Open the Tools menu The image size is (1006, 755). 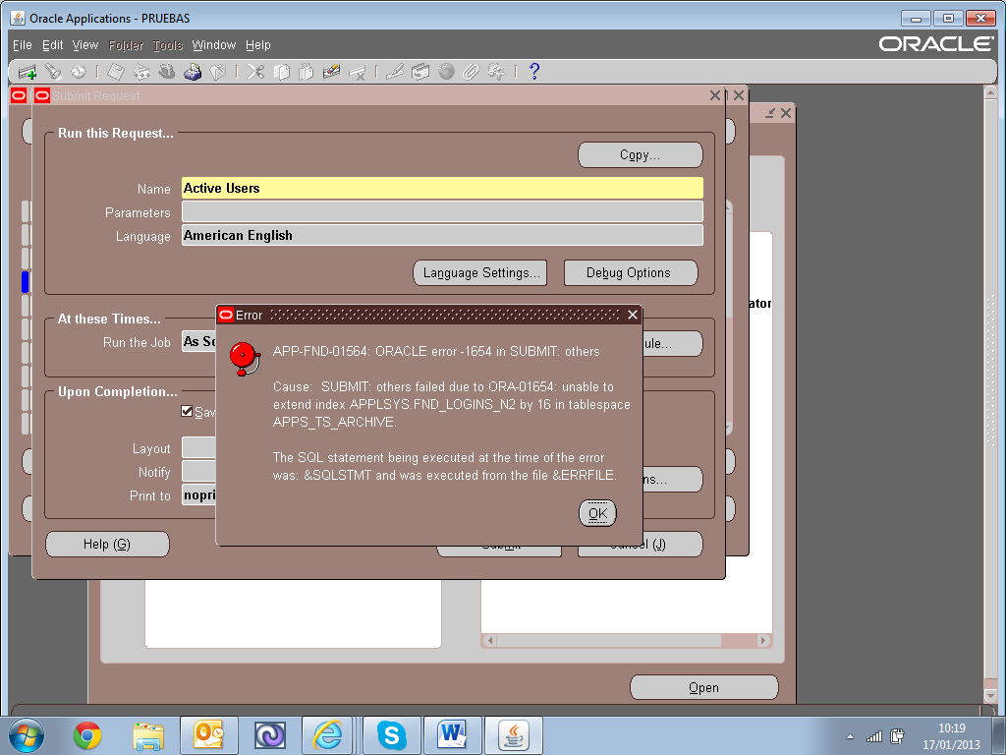(167, 45)
